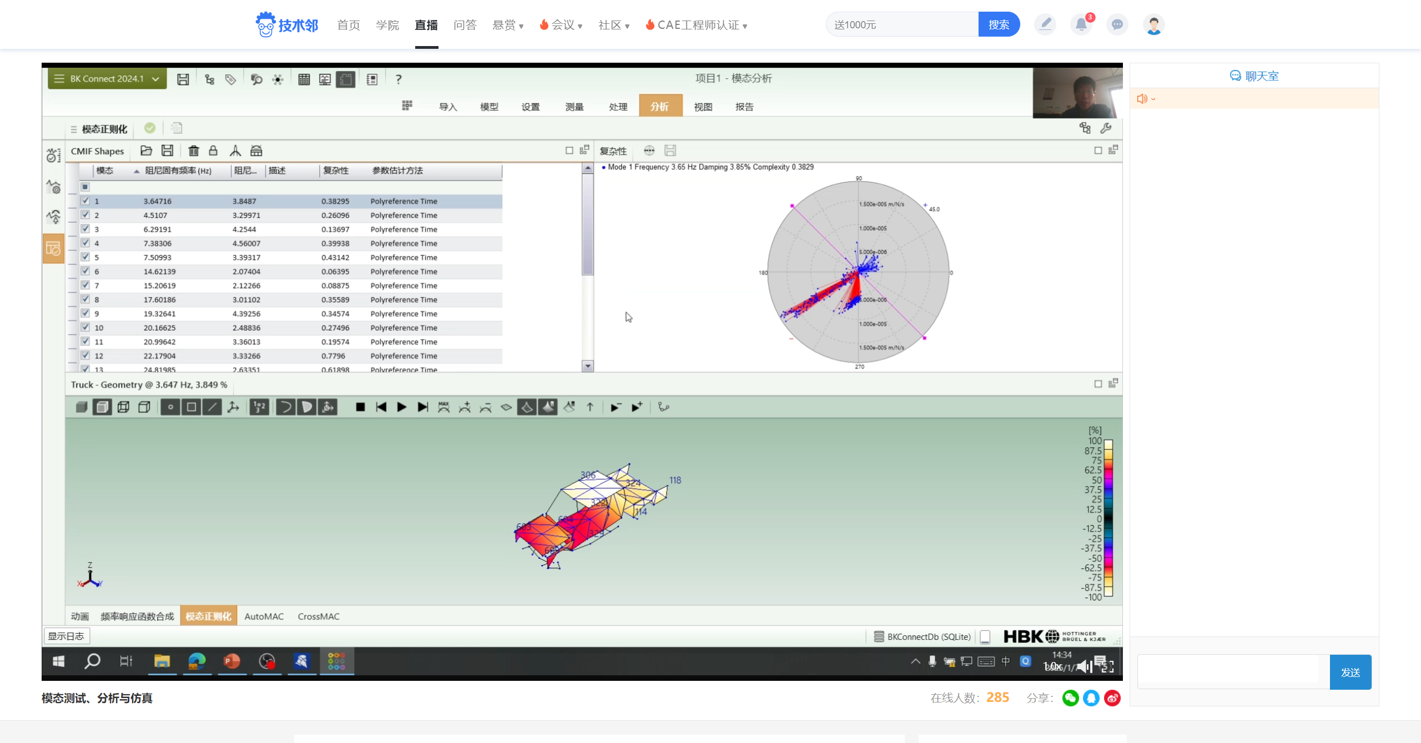Toggle checkbox for mode 12

85,356
